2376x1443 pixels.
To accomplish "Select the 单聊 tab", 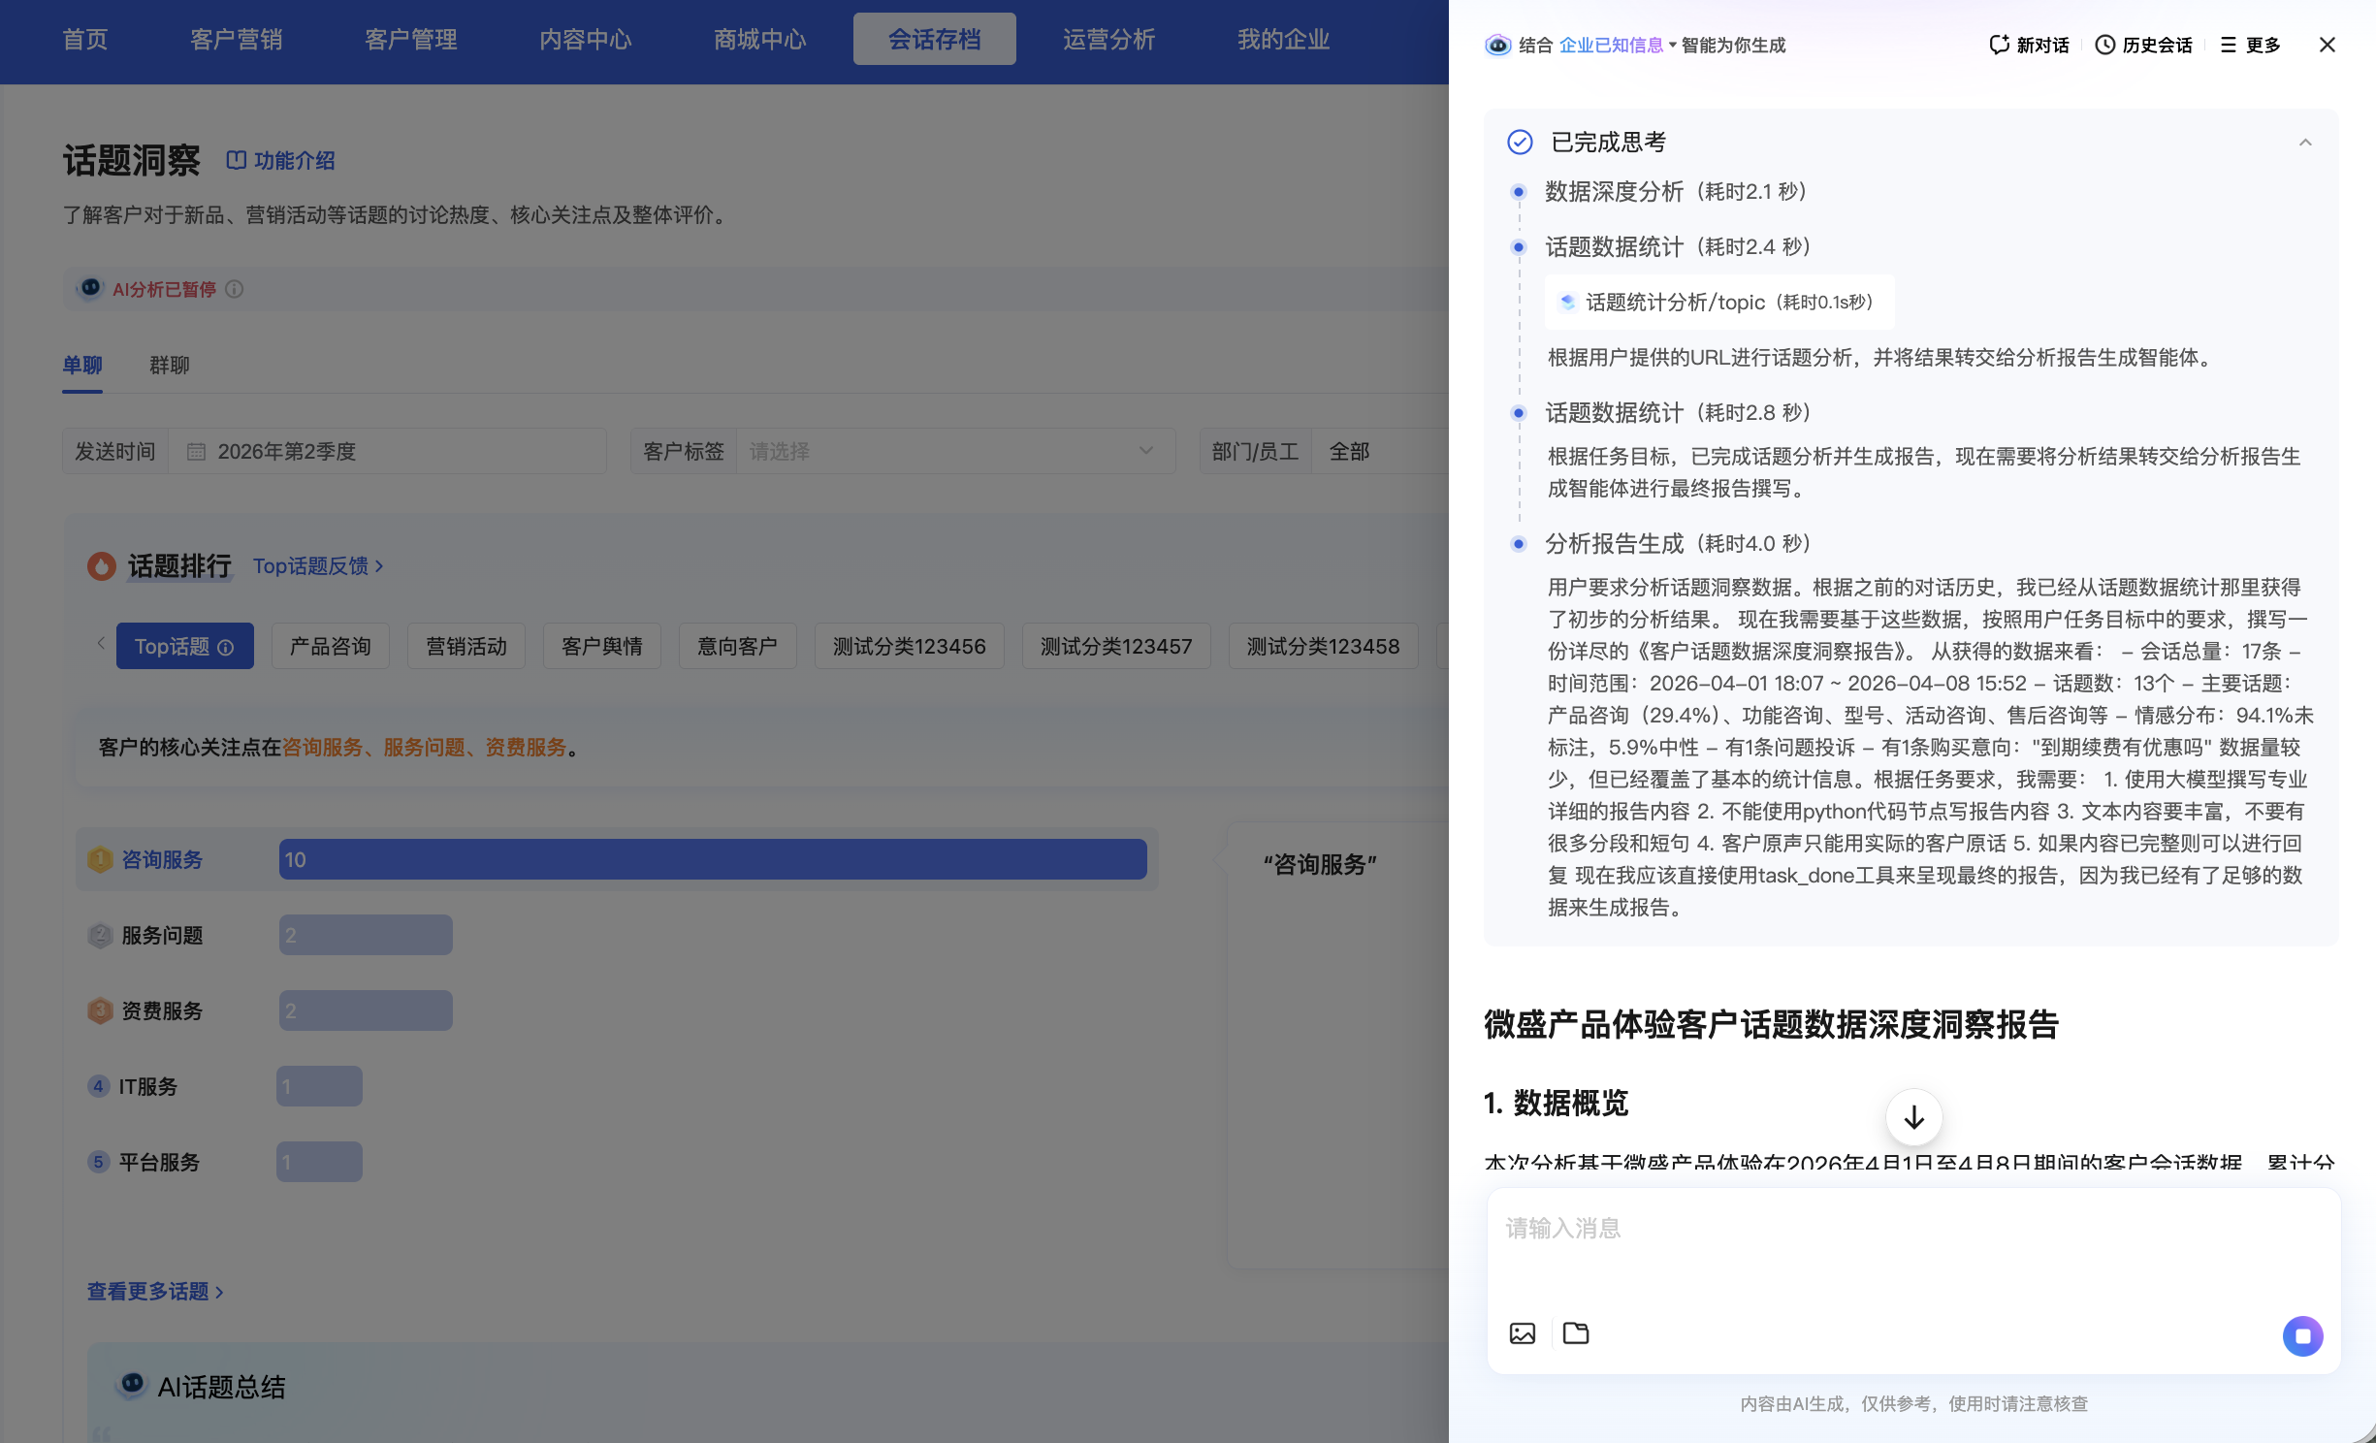I will click(82, 366).
